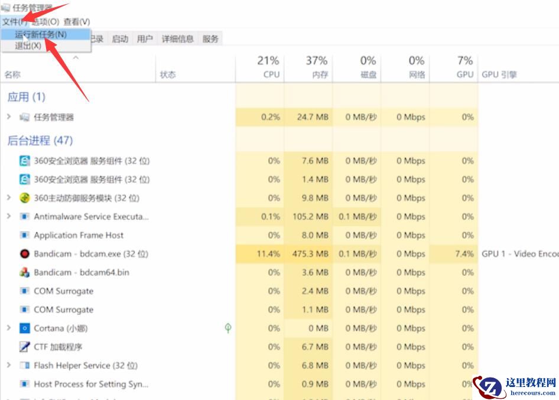Click the Bandicam bdcam64.bin process icon

(24, 272)
